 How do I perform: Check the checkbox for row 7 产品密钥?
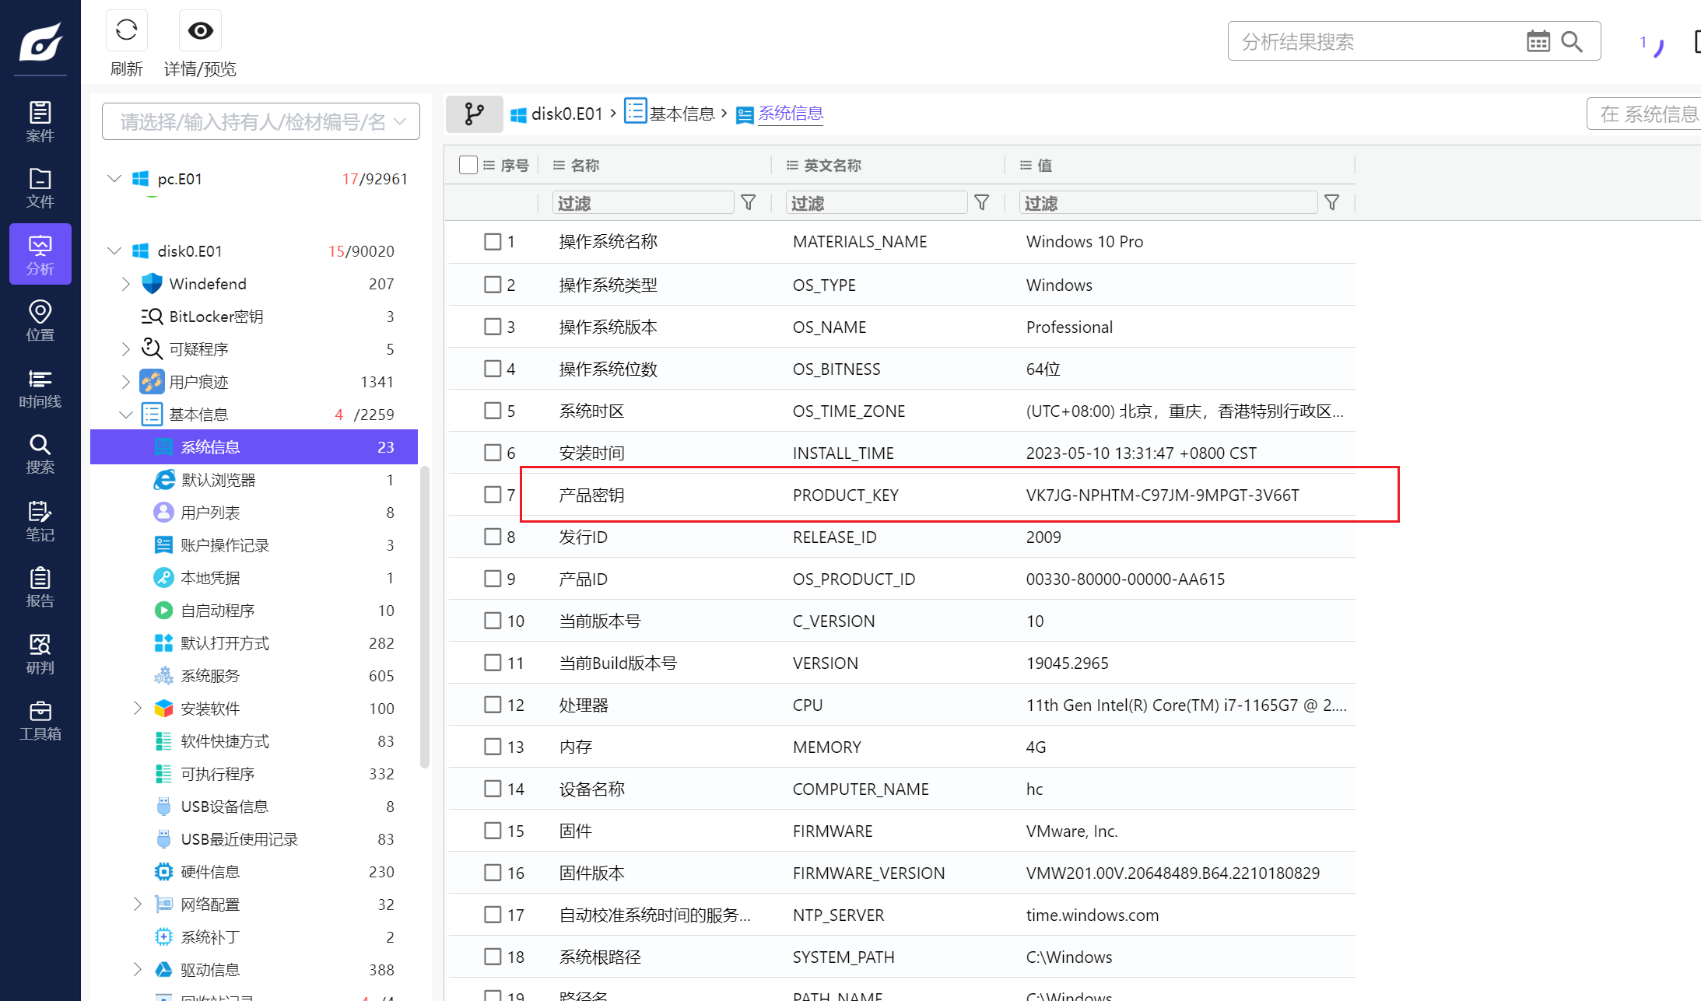(x=493, y=495)
